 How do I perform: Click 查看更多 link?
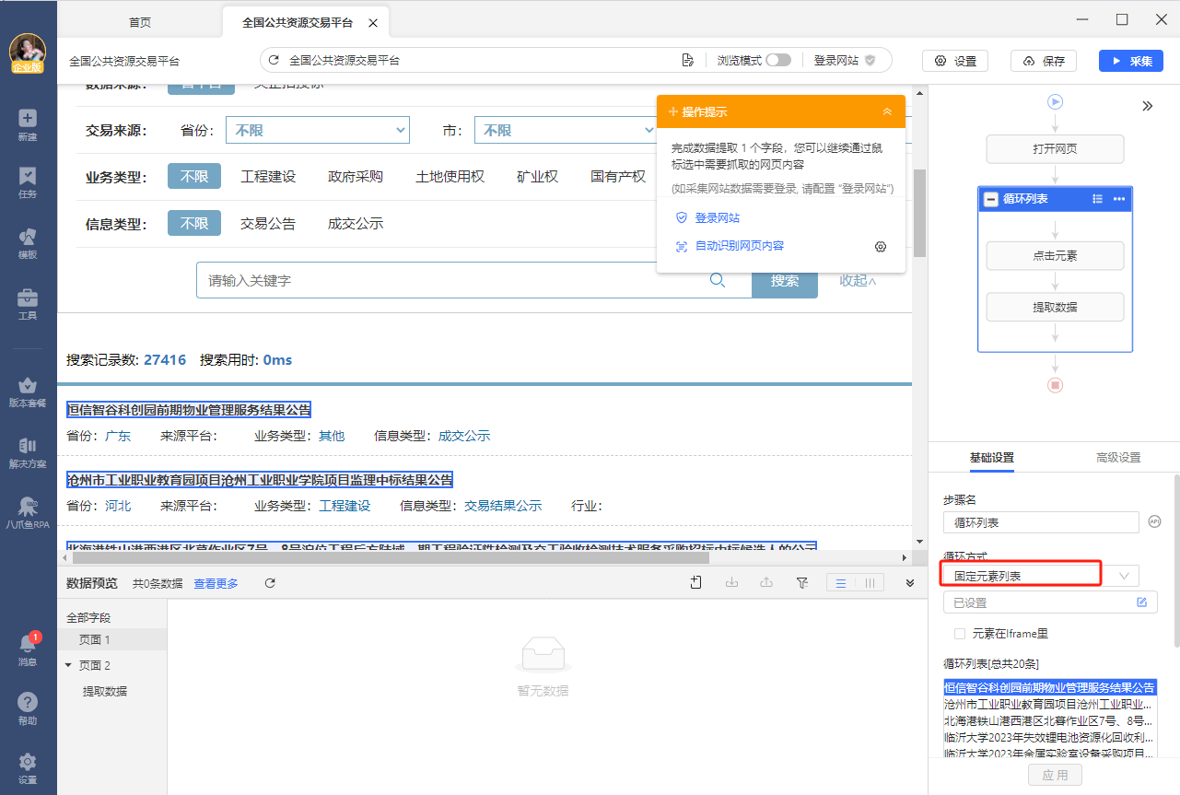tap(216, 583)
